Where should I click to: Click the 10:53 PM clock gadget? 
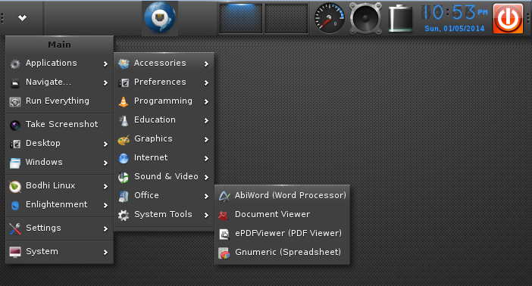pos(455,13)
